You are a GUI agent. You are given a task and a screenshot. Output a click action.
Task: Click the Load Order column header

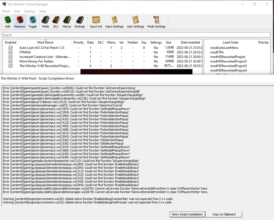tap(231, 42)
